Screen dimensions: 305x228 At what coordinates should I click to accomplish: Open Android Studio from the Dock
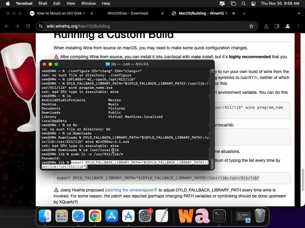(128, 216)
